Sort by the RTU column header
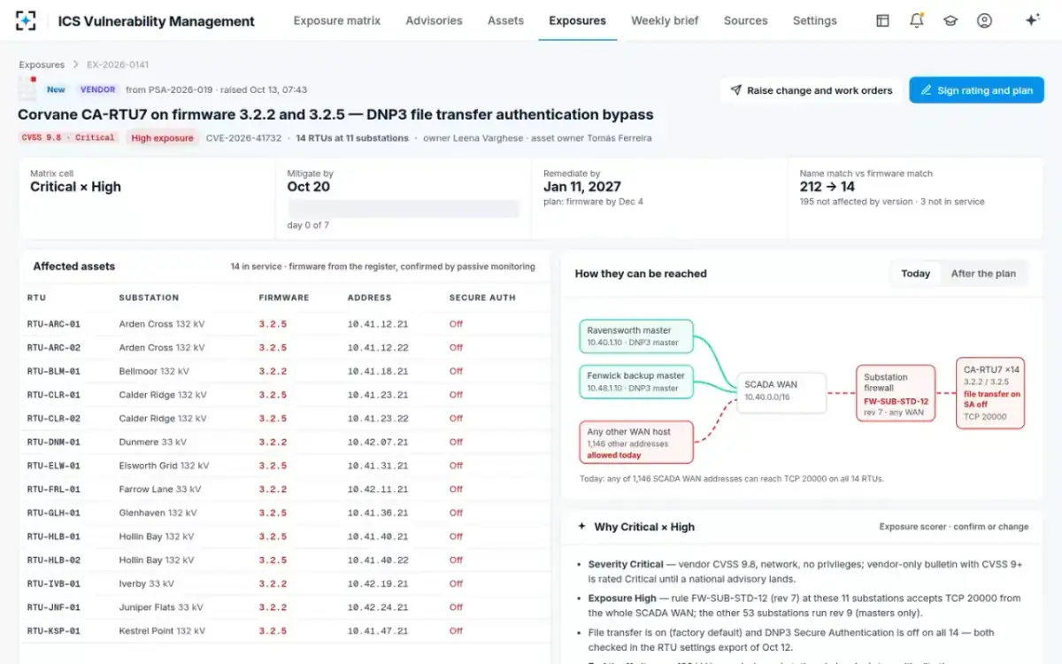This screenshot has width=1062, height=664. (36, 297)
